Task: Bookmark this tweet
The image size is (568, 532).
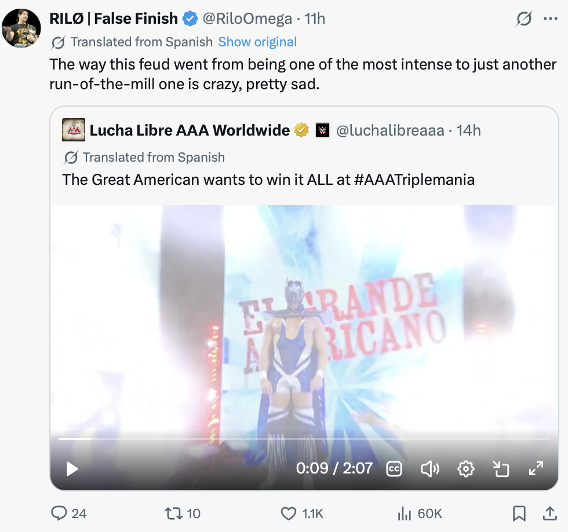Action: click(x=519, y=513)
